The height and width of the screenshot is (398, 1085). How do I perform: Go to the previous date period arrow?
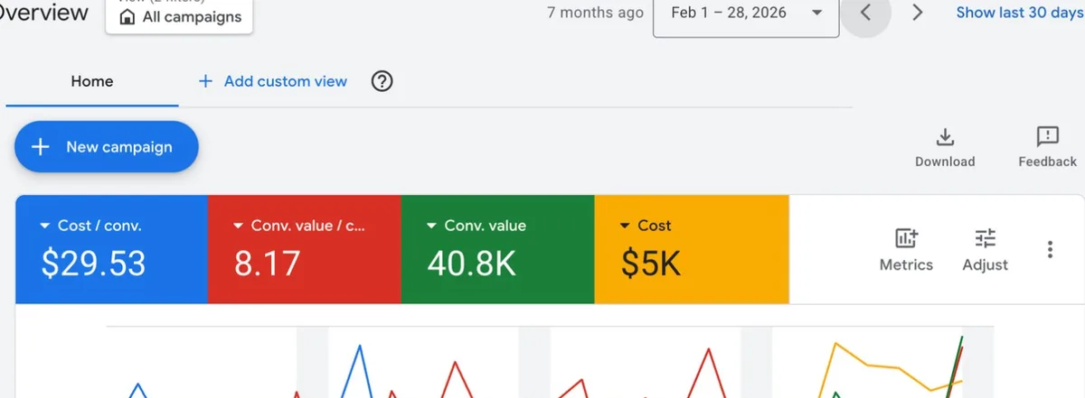[866, 13]
